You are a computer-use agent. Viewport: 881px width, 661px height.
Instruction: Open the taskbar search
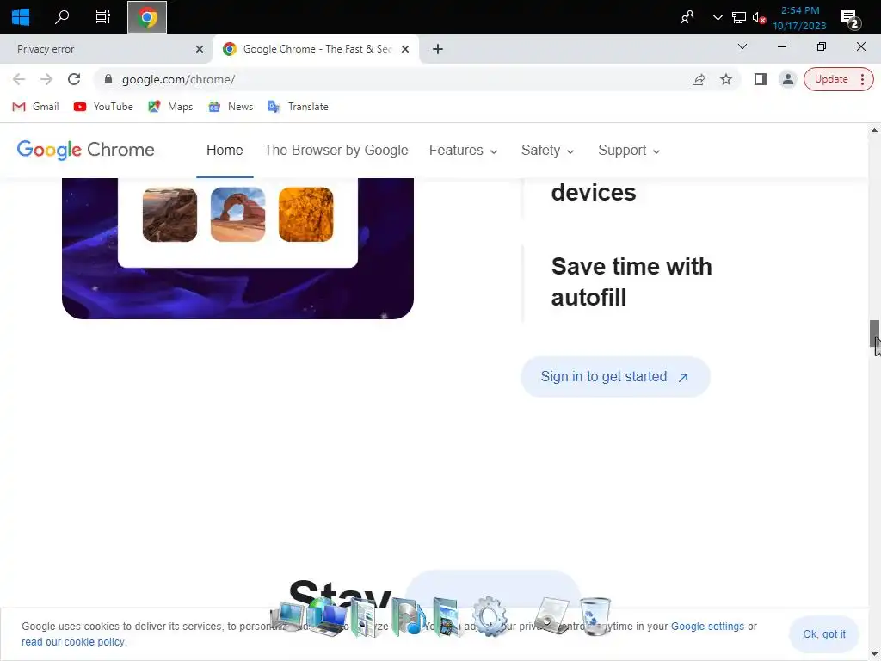(x=62, y=17)
